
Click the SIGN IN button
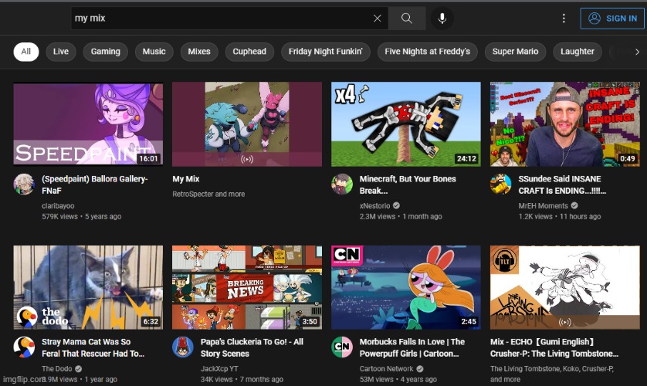pyautogui.click(x=612, y=19)
